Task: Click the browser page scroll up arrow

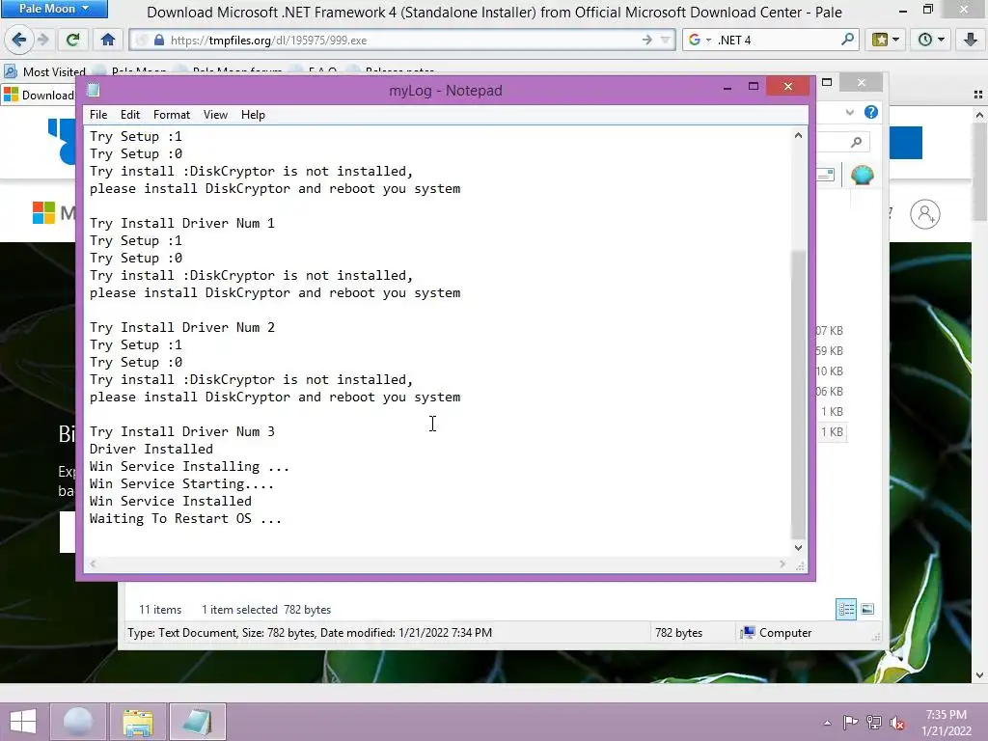Action: 979,115
